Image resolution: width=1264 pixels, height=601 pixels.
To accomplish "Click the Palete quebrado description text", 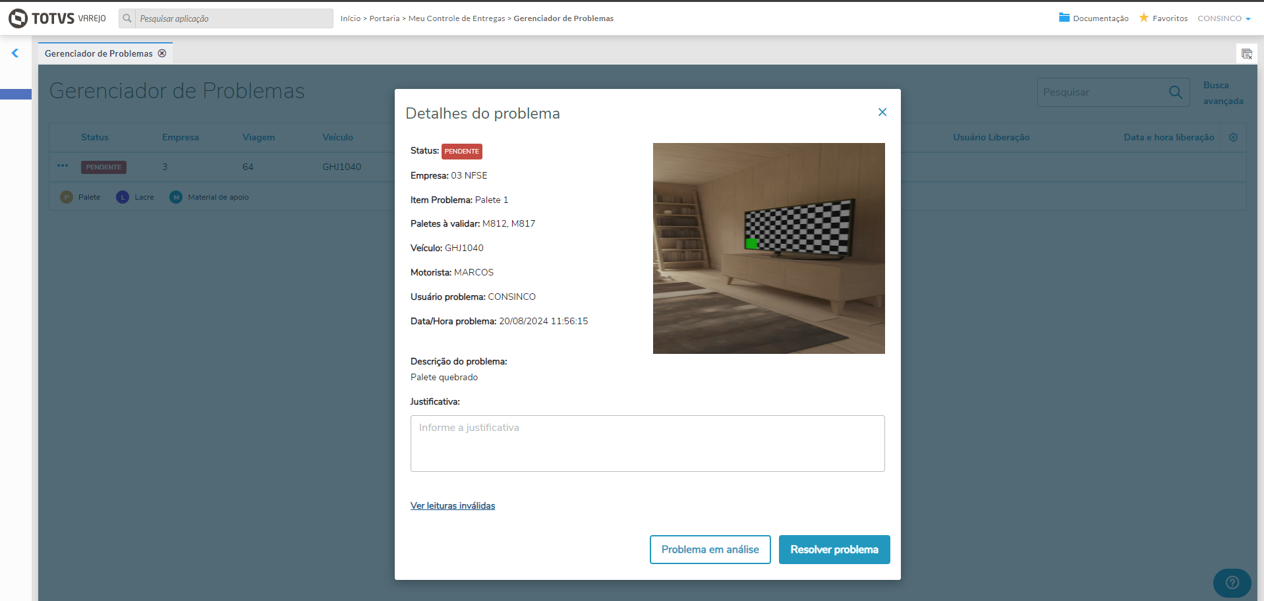I will click(444, 378).
